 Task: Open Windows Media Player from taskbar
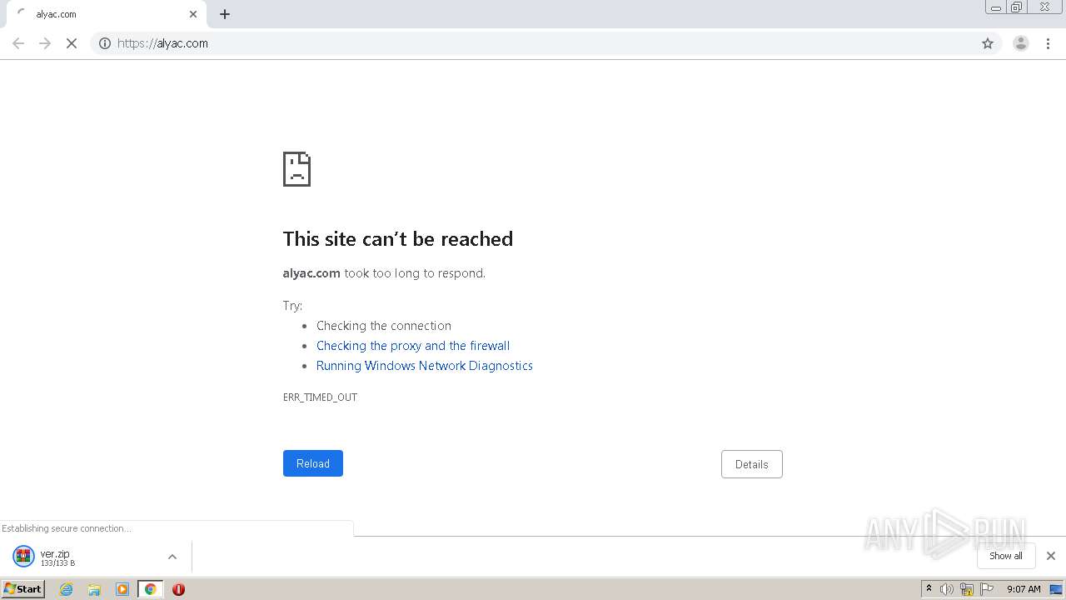pos(122,589)
